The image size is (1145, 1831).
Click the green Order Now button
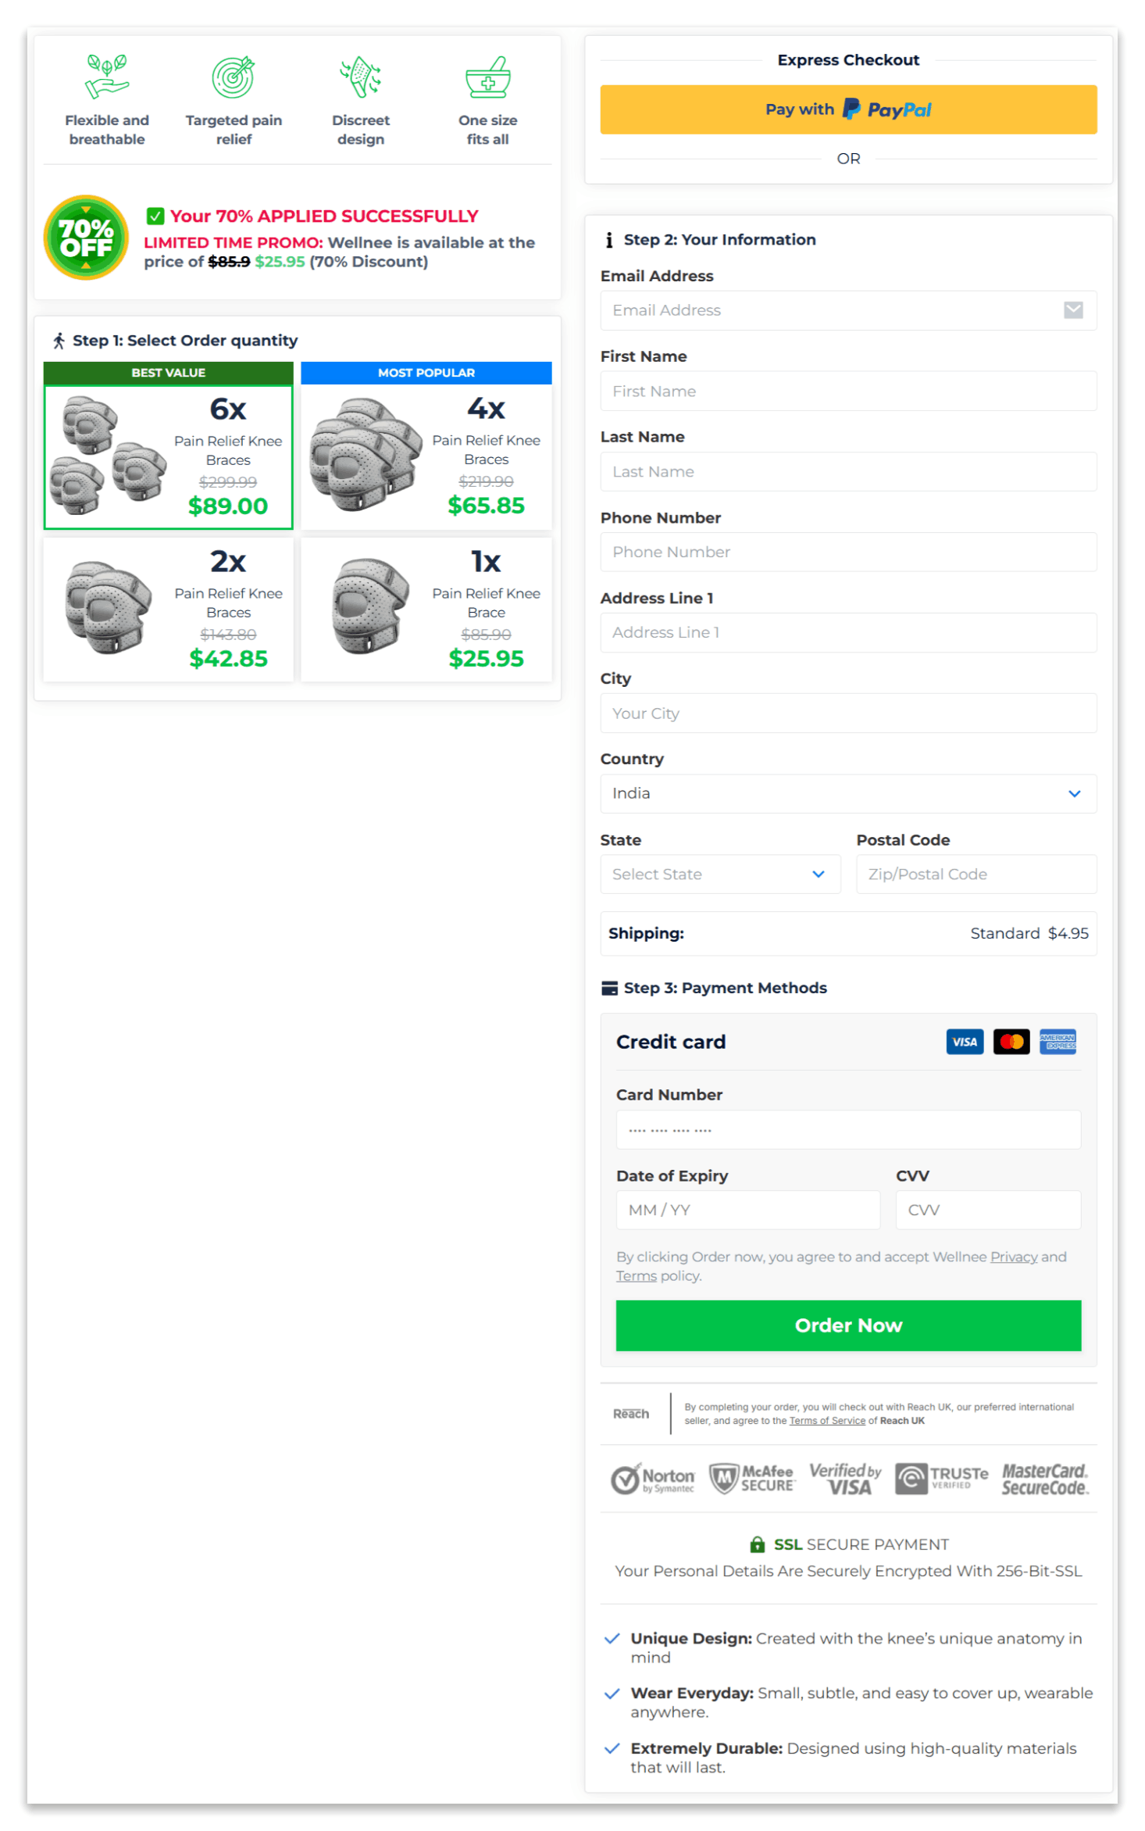click(848, 1325)
